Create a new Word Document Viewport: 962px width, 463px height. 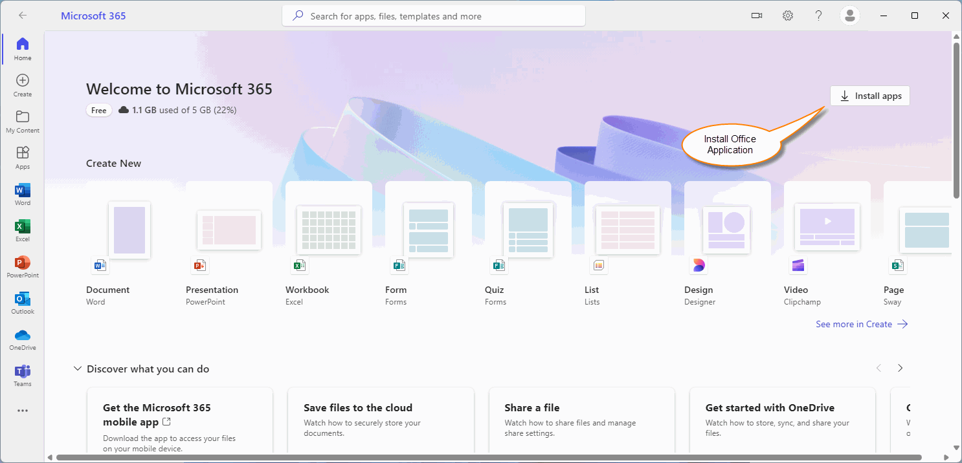click(129, 244)
